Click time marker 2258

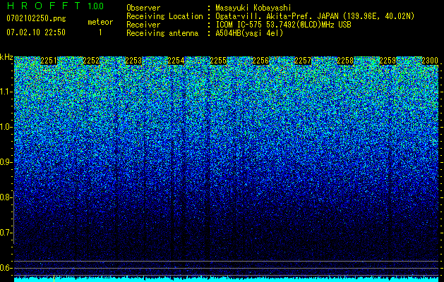(345, 61)
